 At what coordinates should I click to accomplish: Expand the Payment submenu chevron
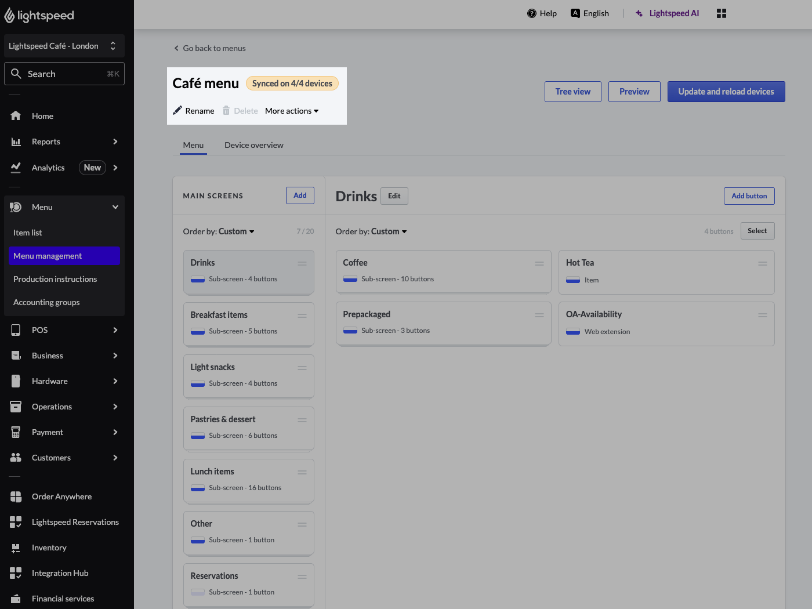click(x=115, y=432)
